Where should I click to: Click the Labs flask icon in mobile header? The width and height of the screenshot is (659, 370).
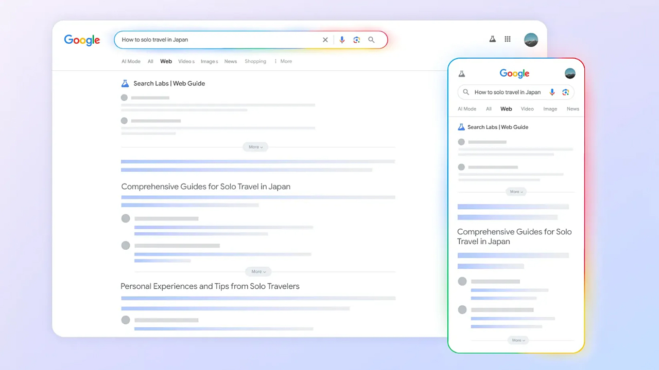click(462, 74)
